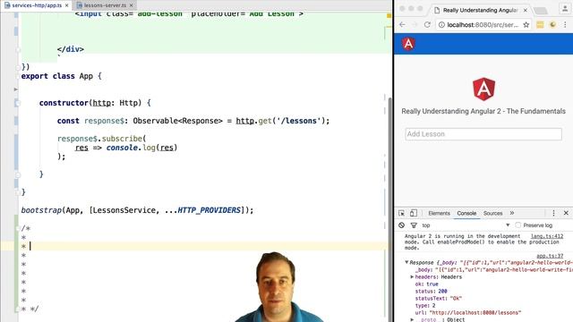The image size is (573, 322).
Task: Toggle the console filter funnel icon
Action: pos(414,225)
